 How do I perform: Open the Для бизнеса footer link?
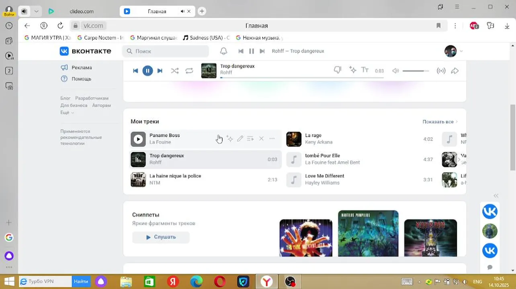click(74, 105)
